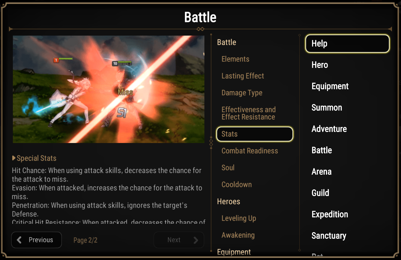The height and width of the screenshot is (260, 401).
Task: Open the Summon menu entry
Action: point(326,108)
